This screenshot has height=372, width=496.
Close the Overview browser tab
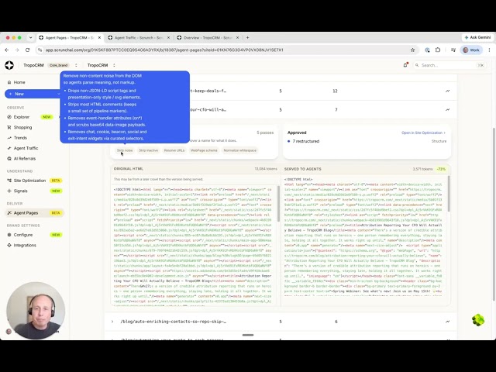238,38
